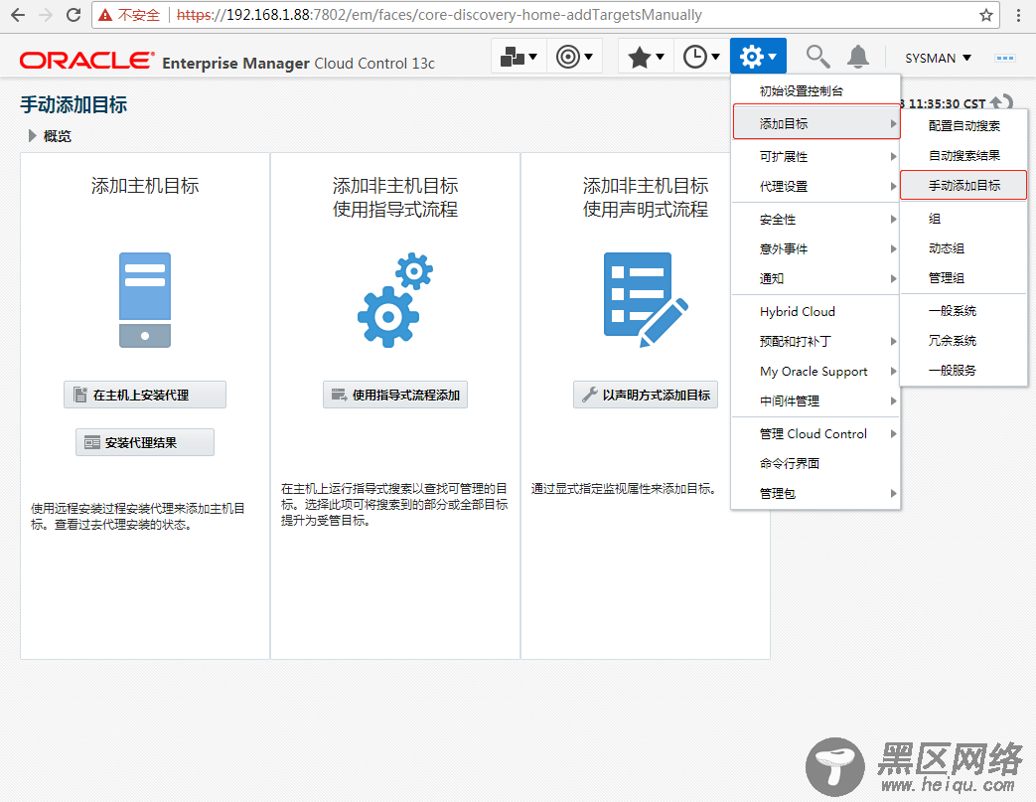Choose 管理组 in the submenu
The height and width of the screenshot is (802, 1036).
point(963,277)
